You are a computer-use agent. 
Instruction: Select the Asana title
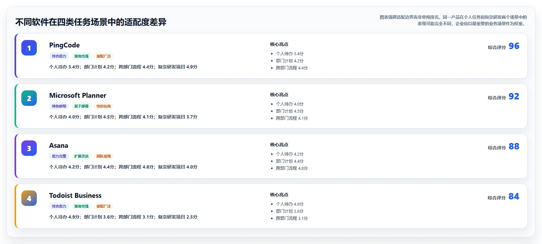[x=58, y=146]
